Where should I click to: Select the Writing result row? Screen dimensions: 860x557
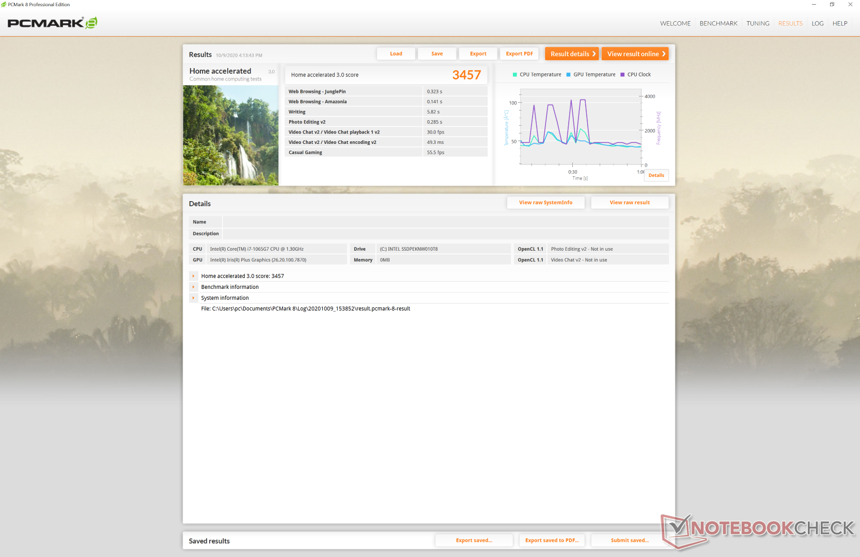click(386, 112)
